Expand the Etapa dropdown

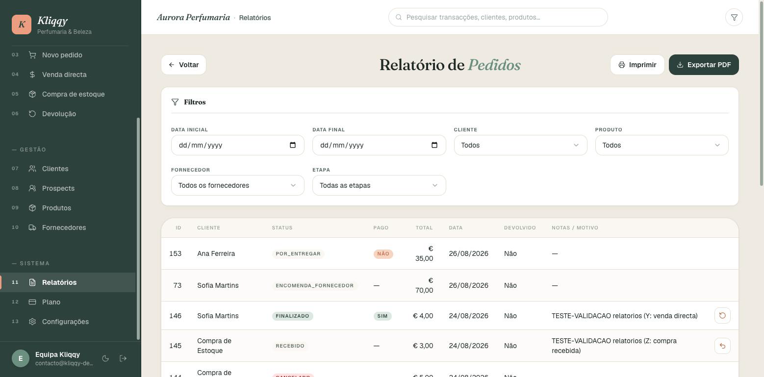click(379, 185)
